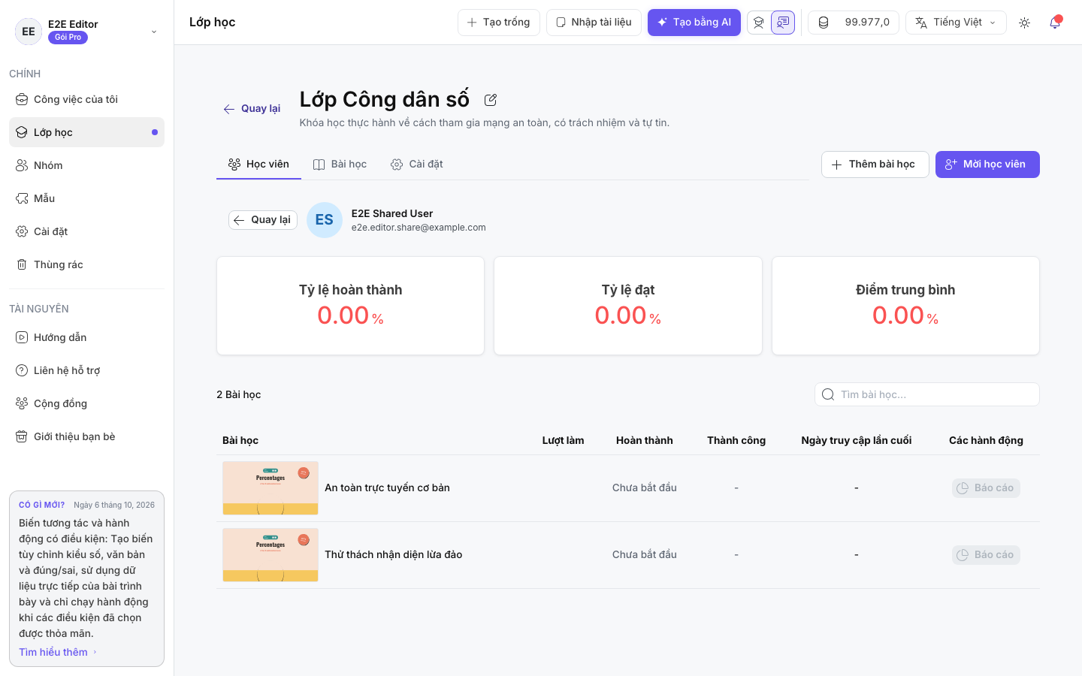The height and width of the screenshot is (676, 1082).
Task: Click the Tạo bằng AI button
Action: tap(694, 23)
